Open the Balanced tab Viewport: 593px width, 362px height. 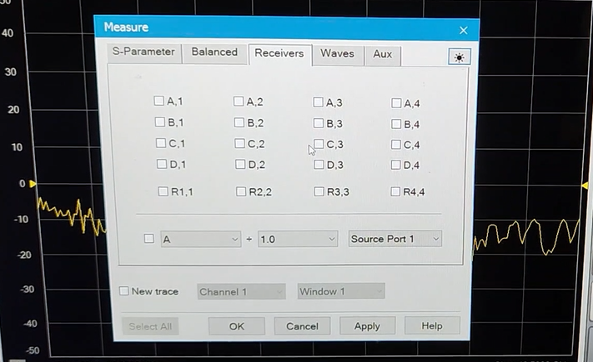[x=214, y=52]
